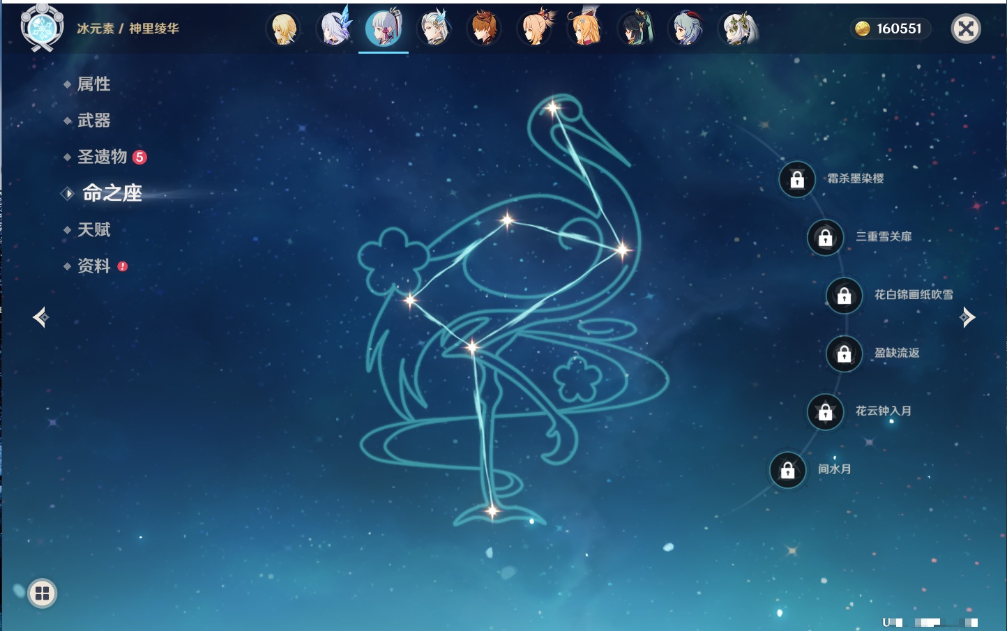Open locked constellation 盈缺流返 icon
This screenshot has width=1007, height=631.
point(844,354)
